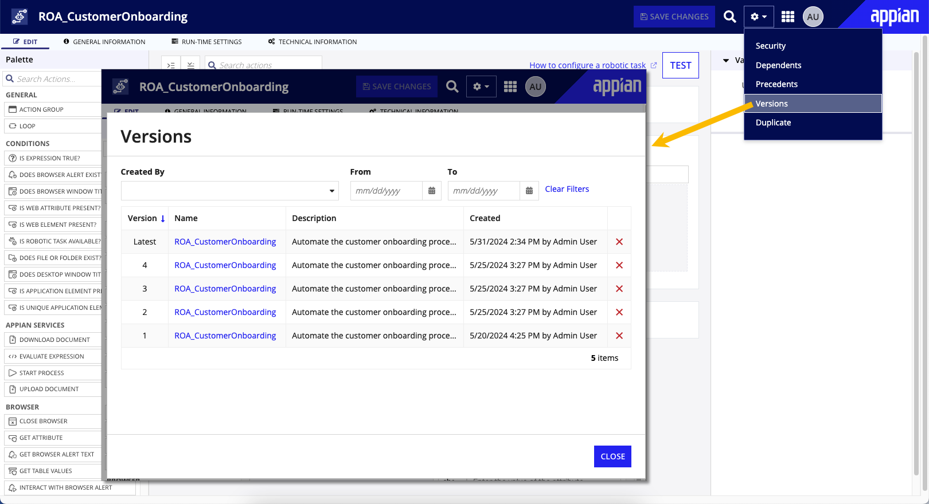Screen dimensions: 929x504
Task: Add Get Table Values action
Action: pos(53,471)
